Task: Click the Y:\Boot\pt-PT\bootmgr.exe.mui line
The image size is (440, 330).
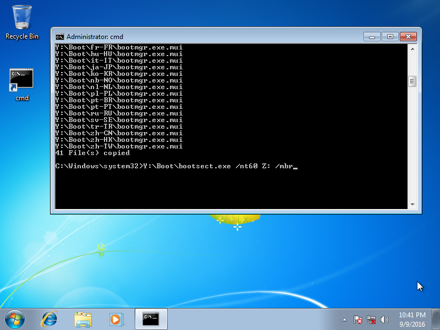Action: [x=119, y=107]
